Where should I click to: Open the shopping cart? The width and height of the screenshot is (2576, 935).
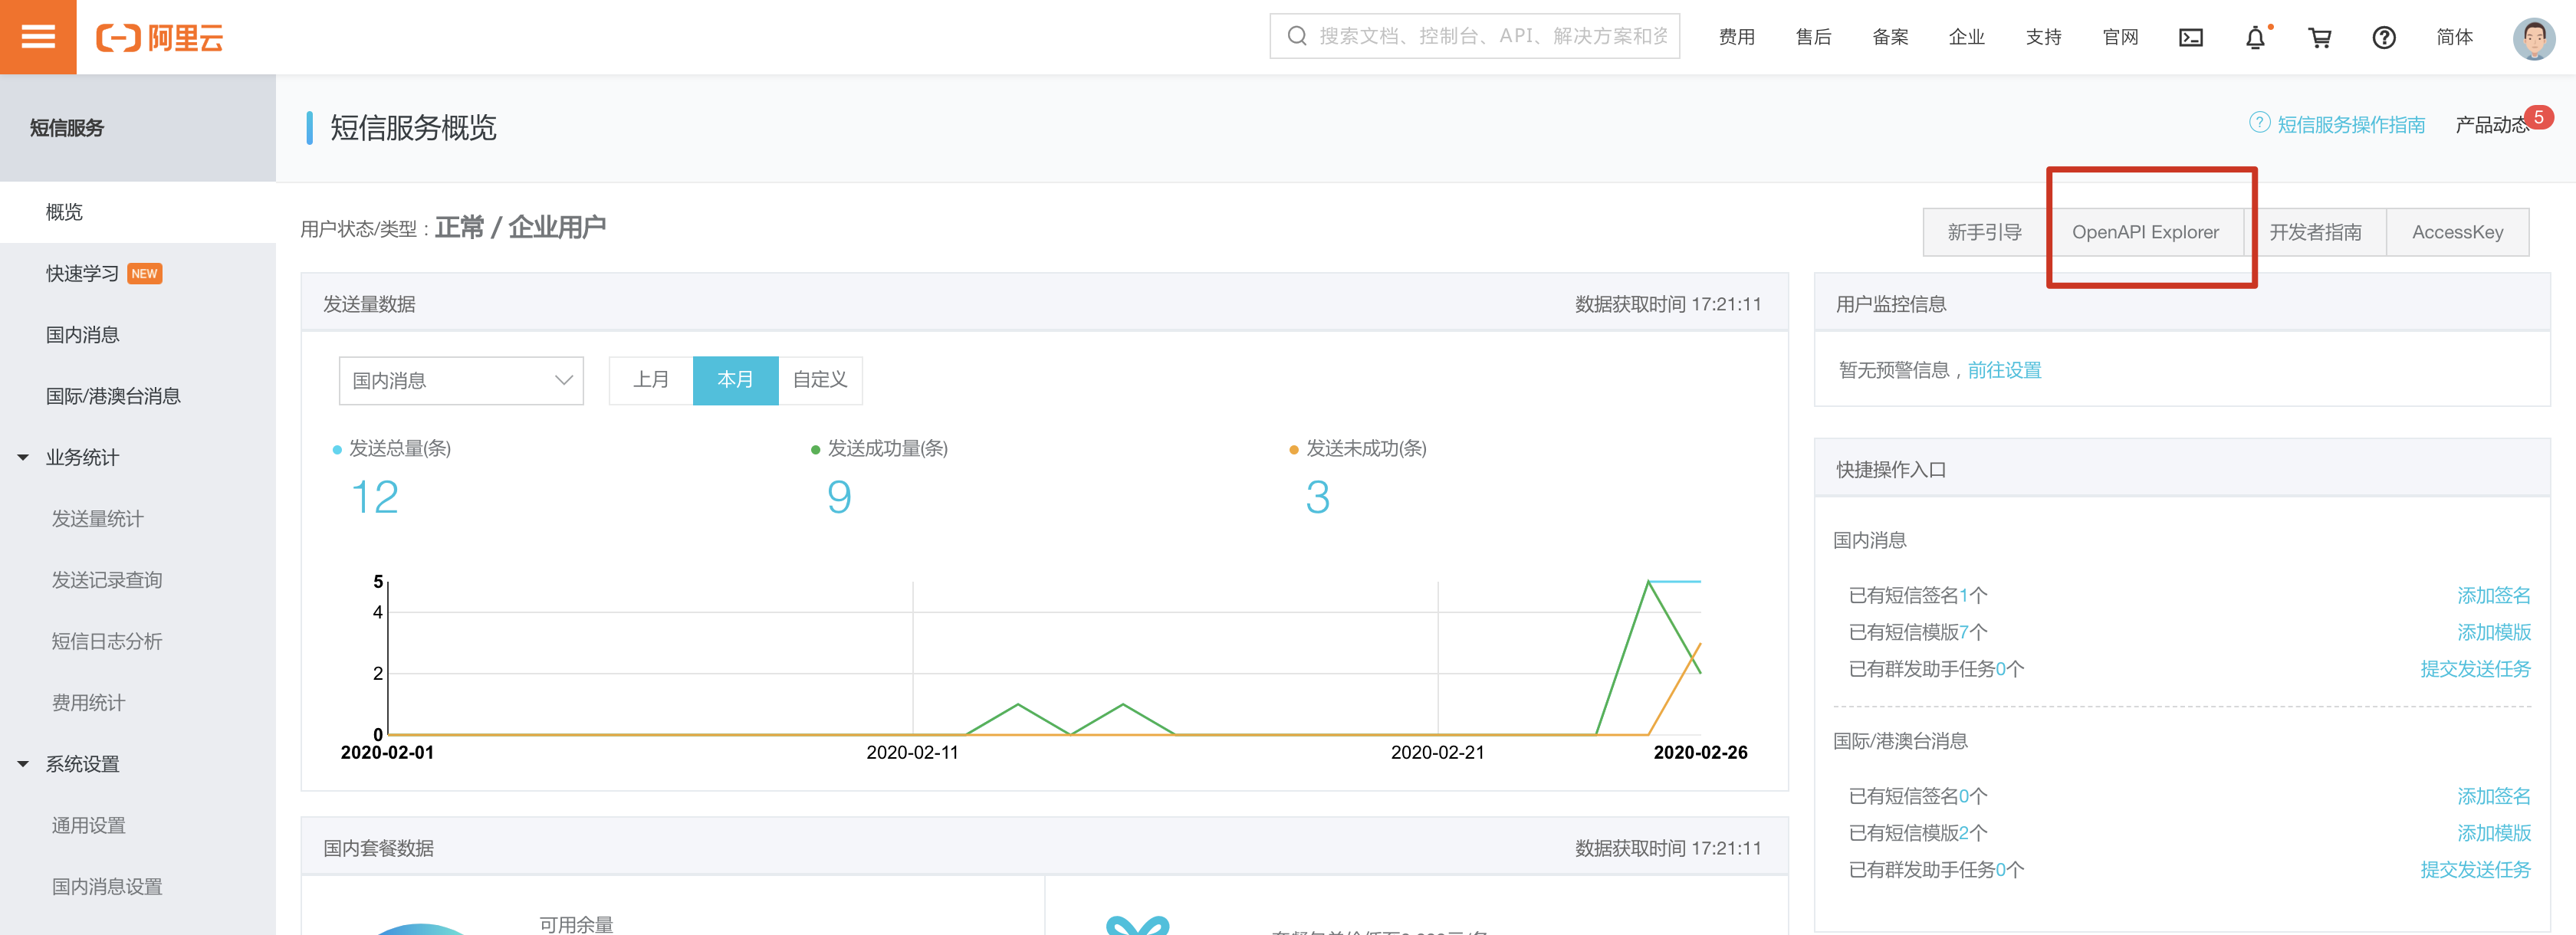(x=2319, y=38)
